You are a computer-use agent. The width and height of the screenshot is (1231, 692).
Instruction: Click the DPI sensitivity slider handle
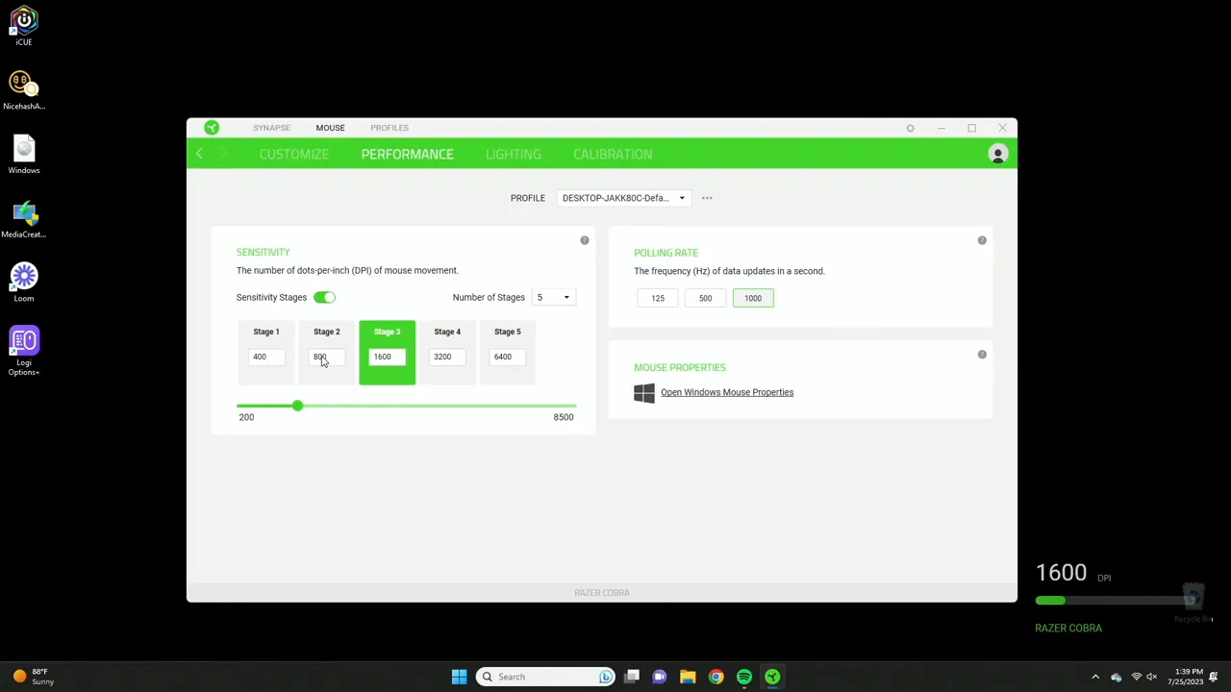(x=297, y=406)
